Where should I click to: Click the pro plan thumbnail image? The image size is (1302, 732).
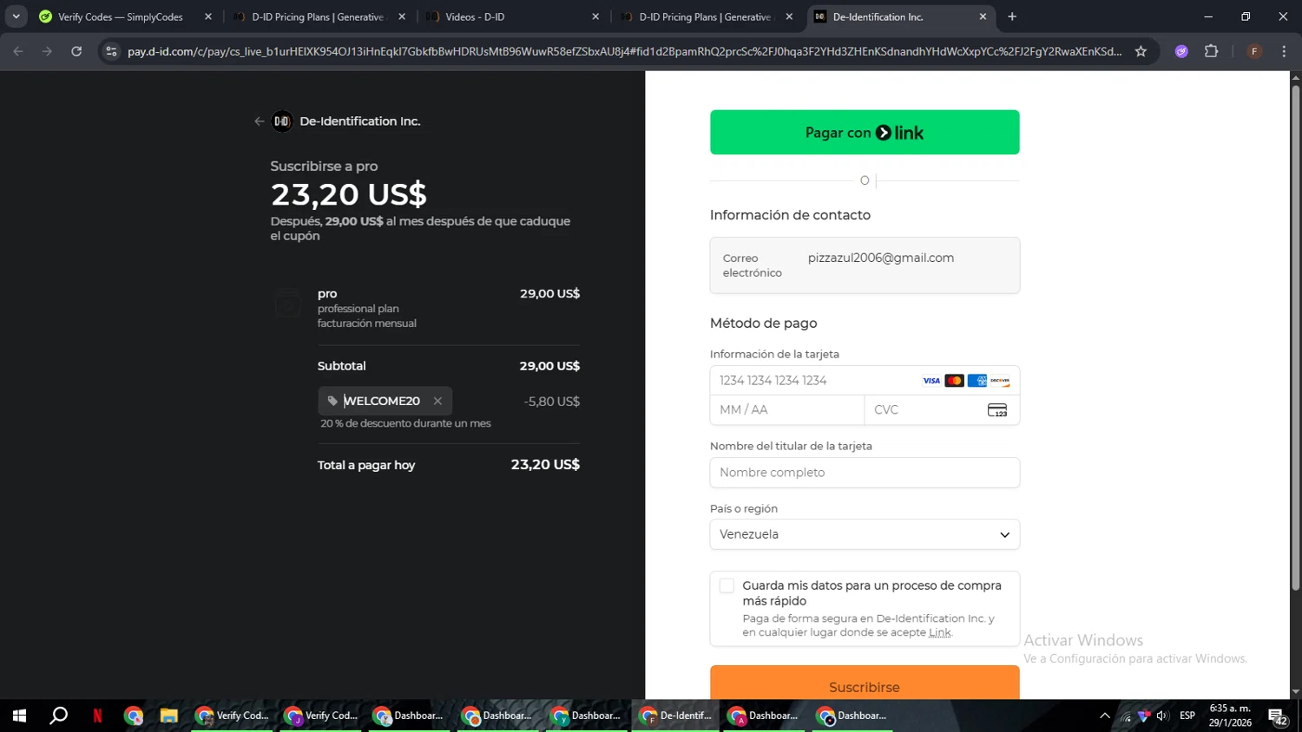click(288, 304)
